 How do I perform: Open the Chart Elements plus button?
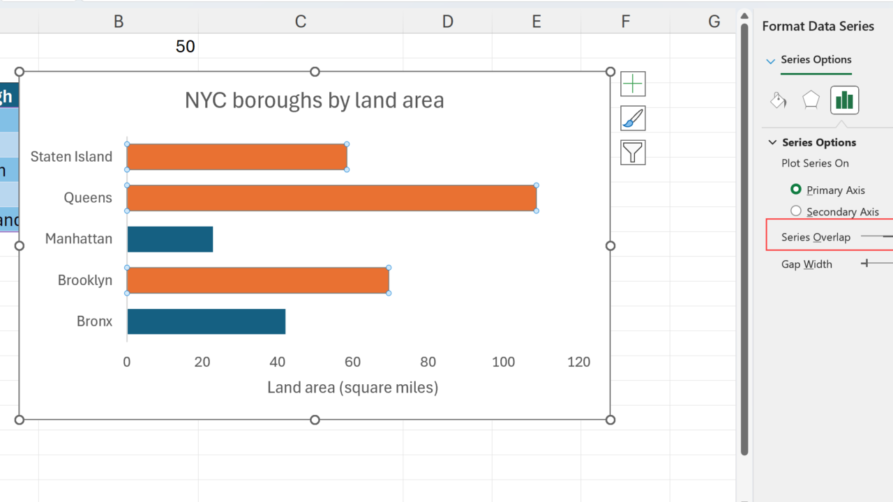pyautogui.click(x=632, y=84)
